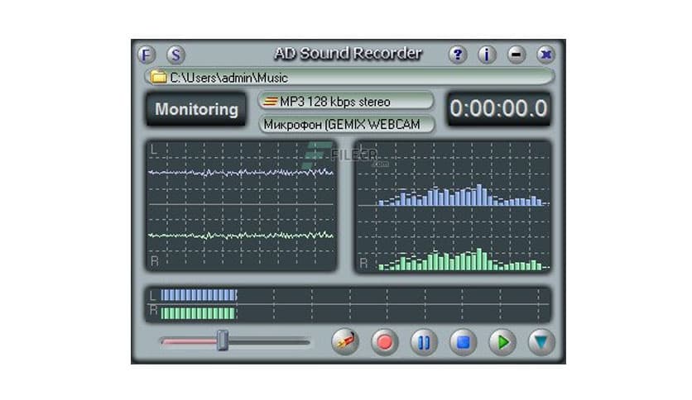Click the spectrum analyzer bar display
This screenshot has width=692, height=400.
tap(453, 206)
